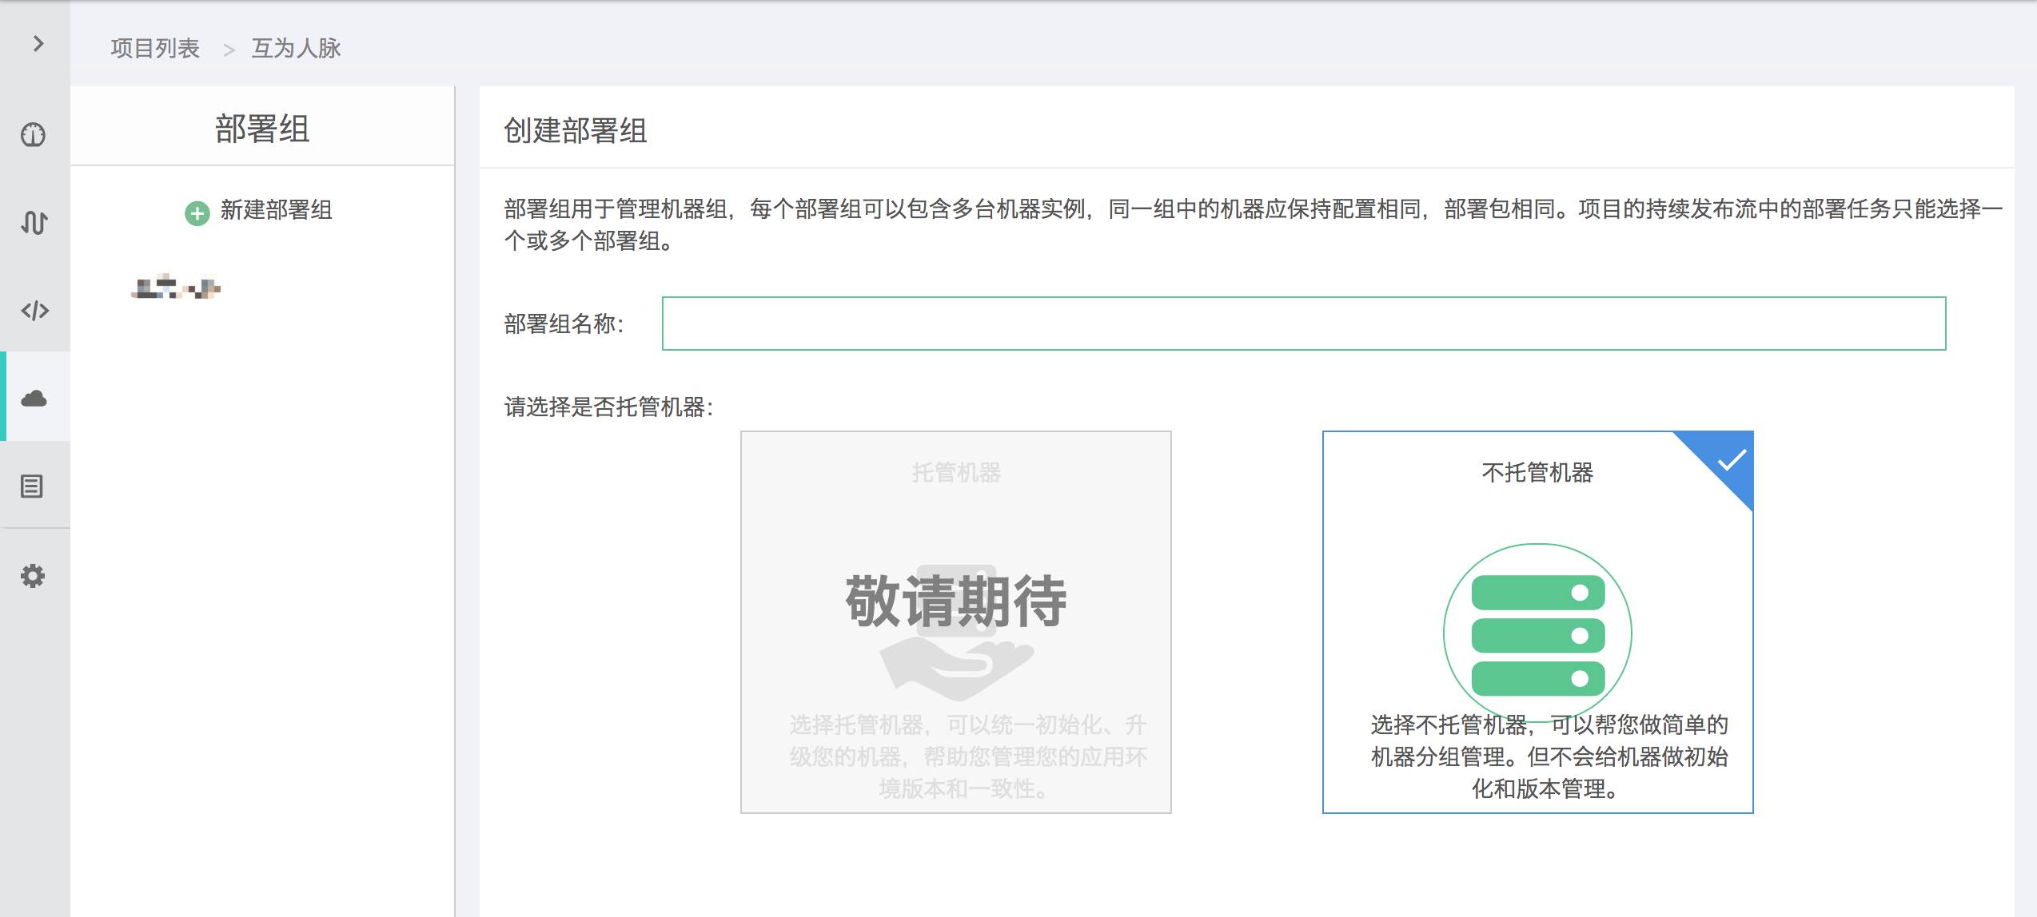
Task: Open the code icon in sidebar
Action: tap(34, 310)
